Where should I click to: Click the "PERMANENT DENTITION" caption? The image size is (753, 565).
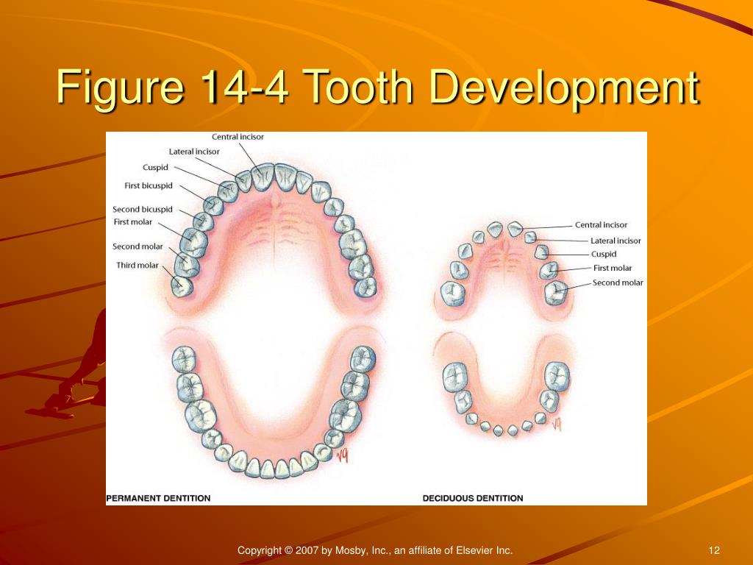[158, 498]
